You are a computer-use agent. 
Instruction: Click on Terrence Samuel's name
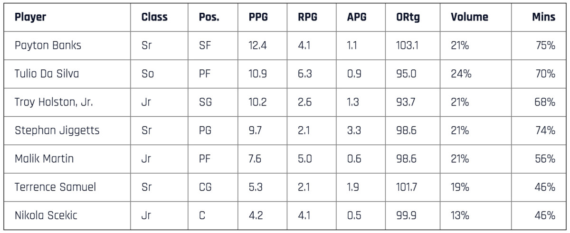55,187
